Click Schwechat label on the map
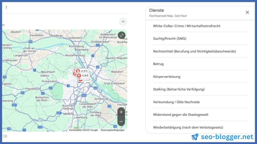 pos(101,99)
